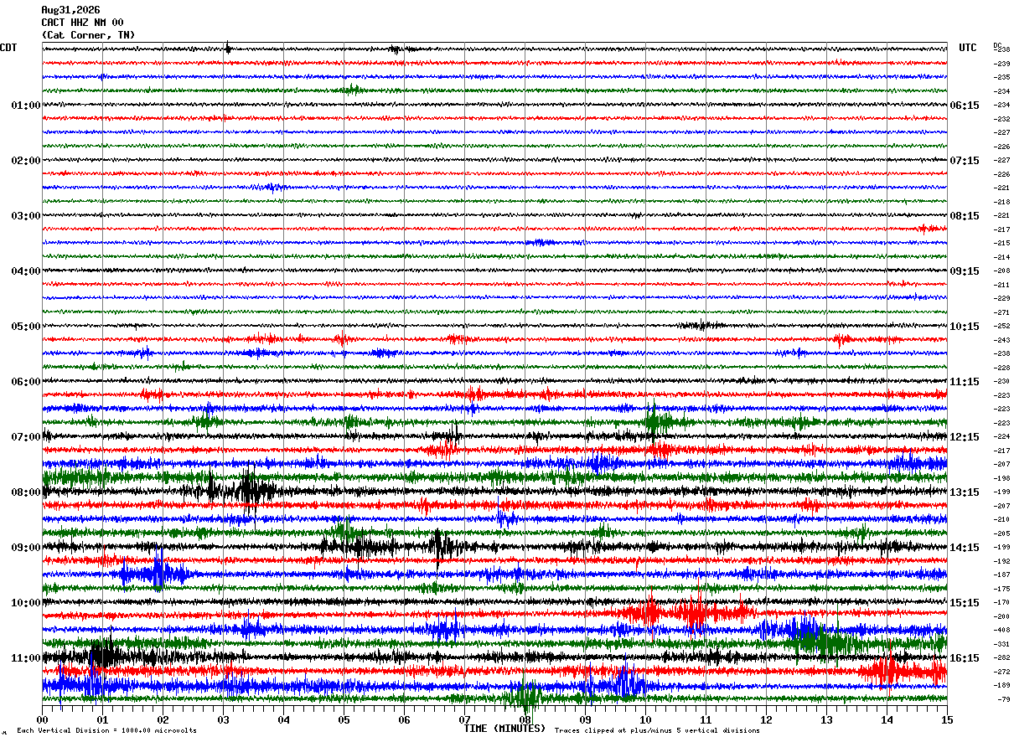
Task: Click the TIME (MINUTES) axis title
Action: point(504,729)
